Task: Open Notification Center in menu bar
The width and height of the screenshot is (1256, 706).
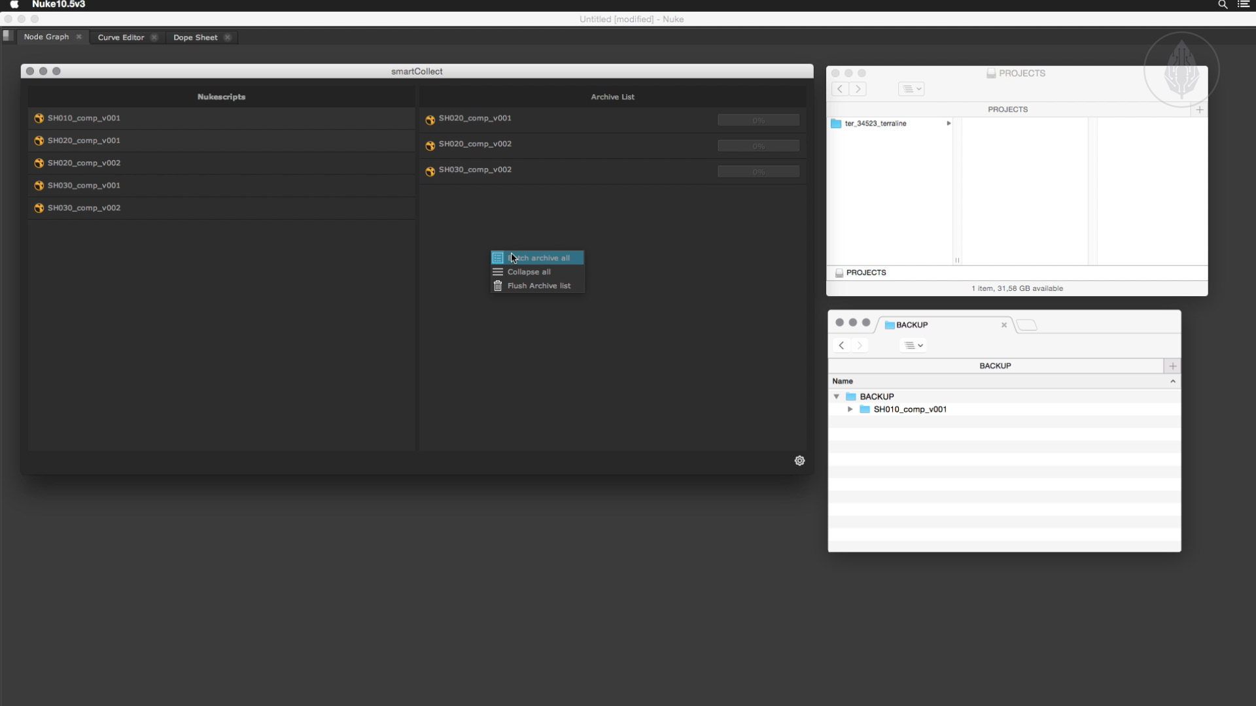Action: pos(1244,5)
